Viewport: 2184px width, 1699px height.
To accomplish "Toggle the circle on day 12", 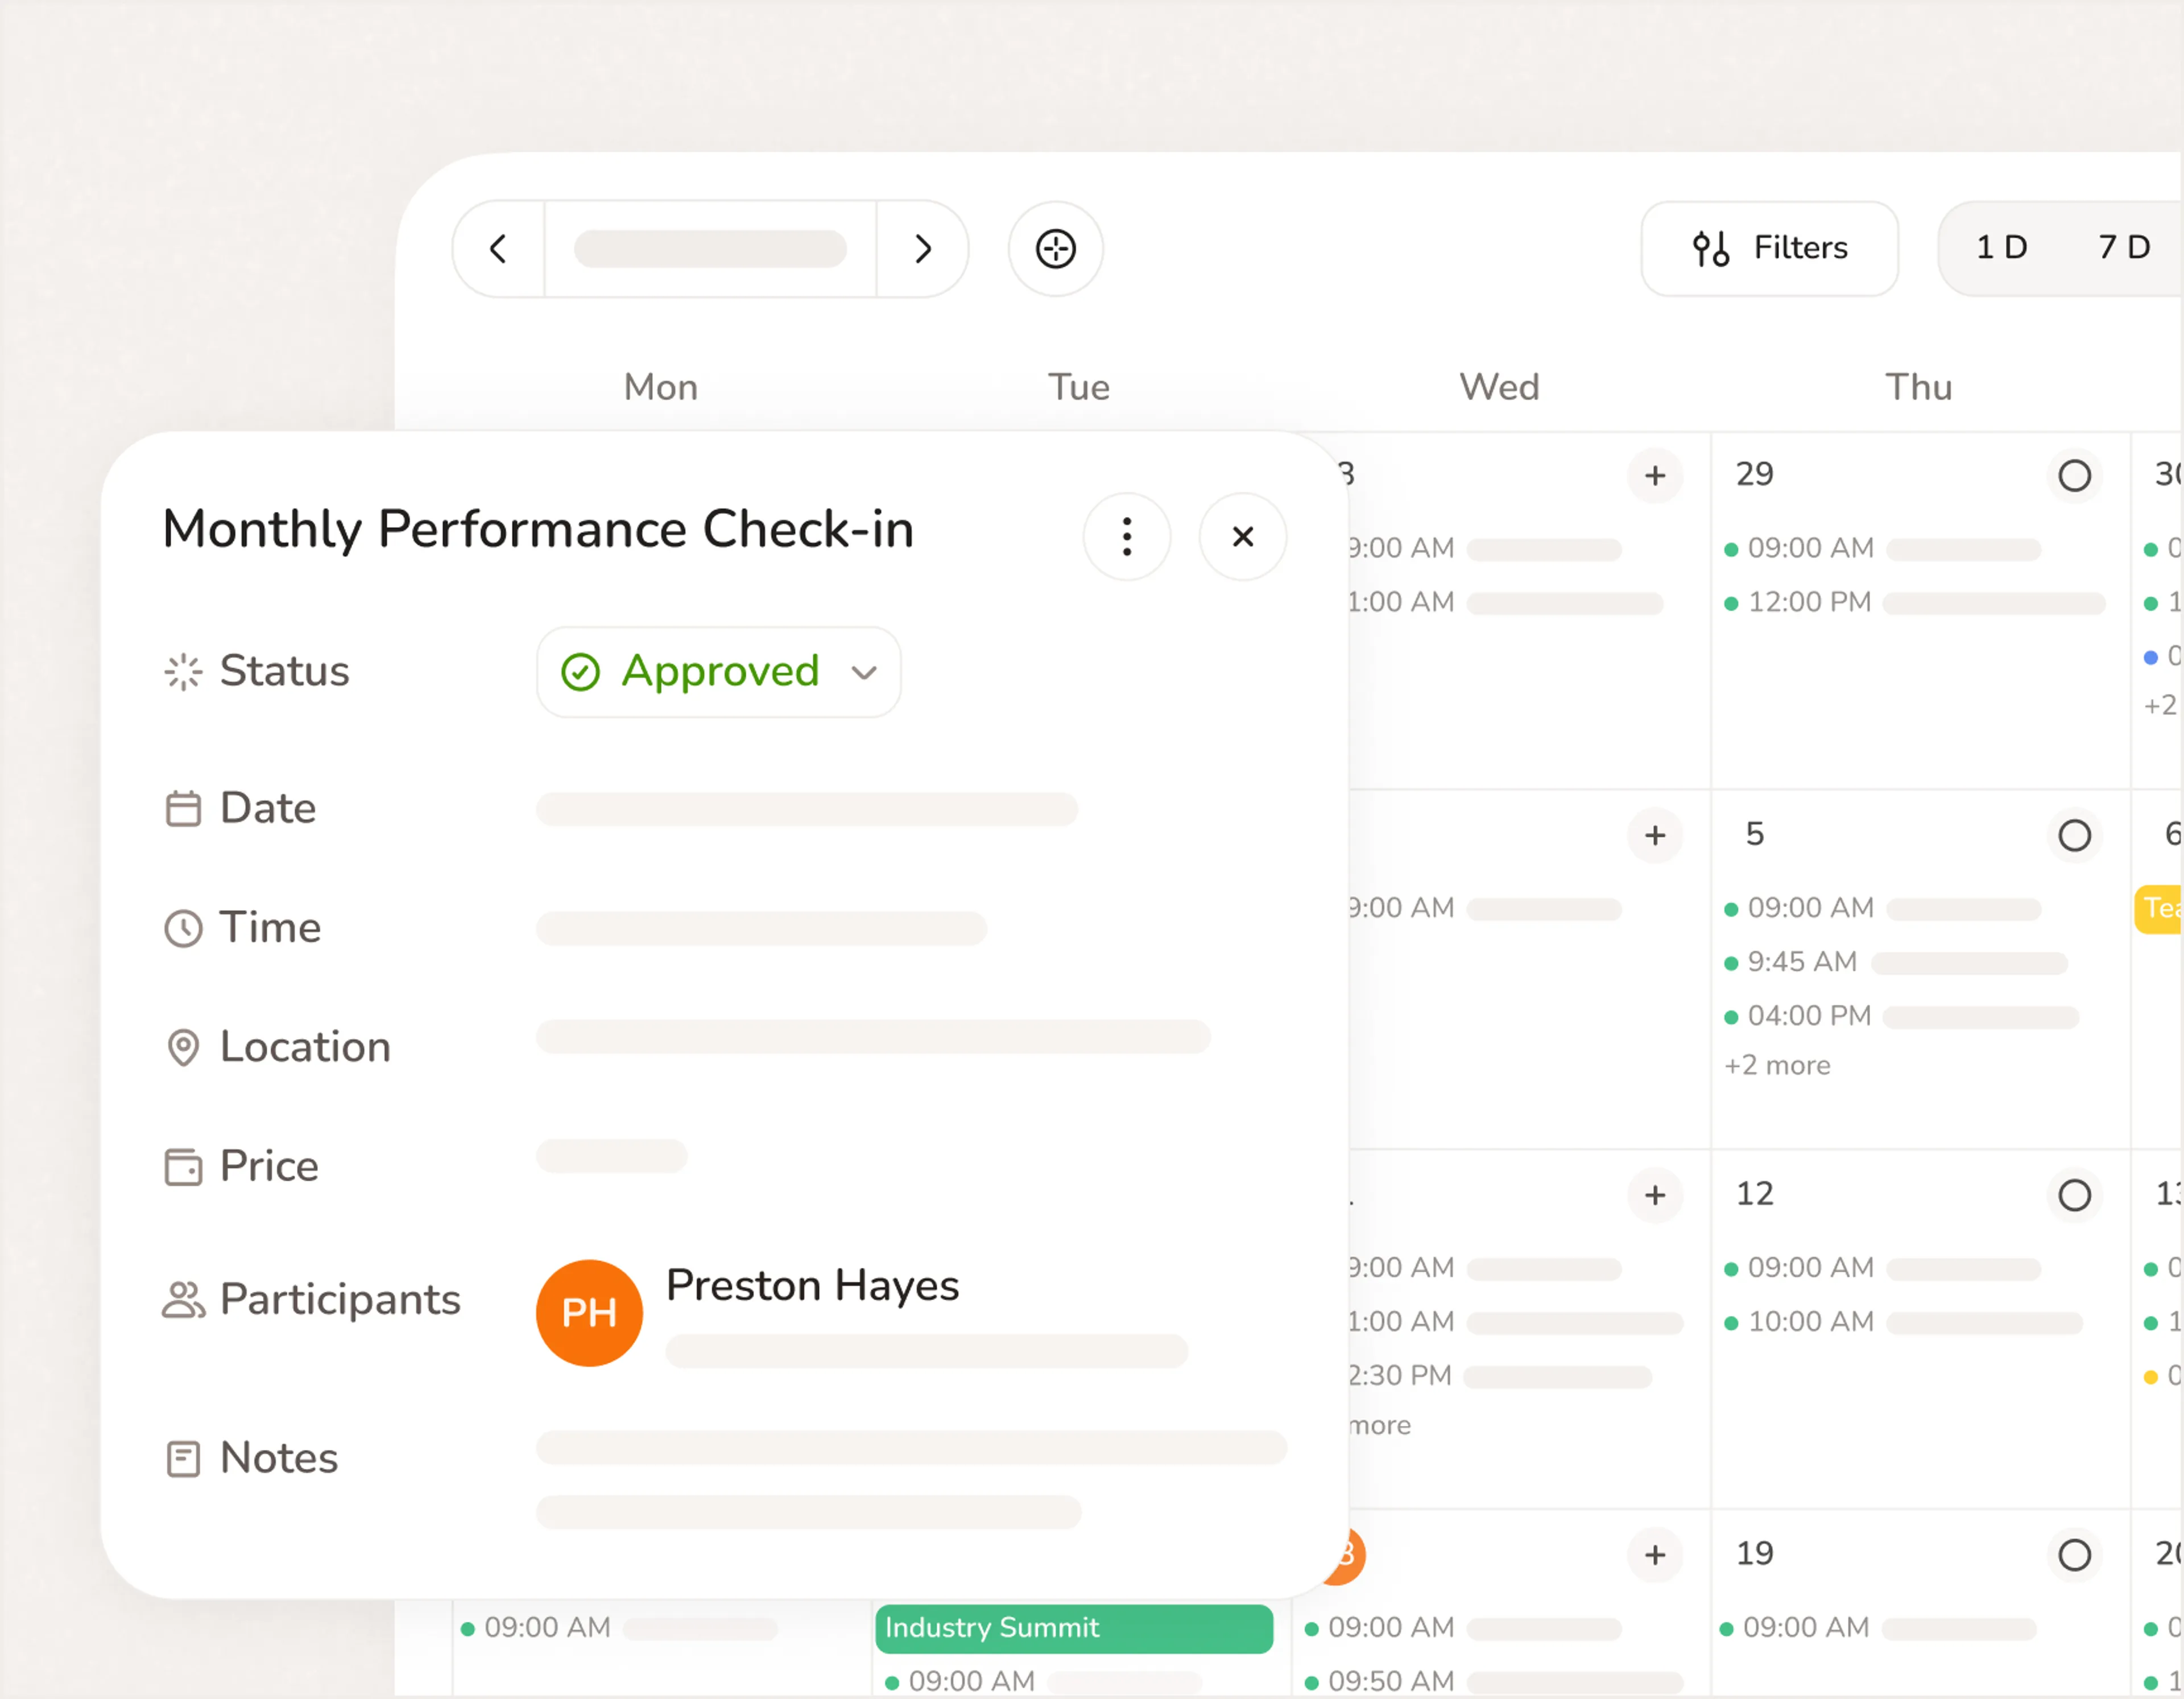I will click(x=2074, y=1195).
